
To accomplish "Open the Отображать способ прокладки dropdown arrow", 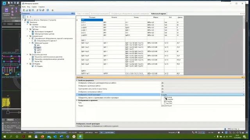I will click(243, 94).
